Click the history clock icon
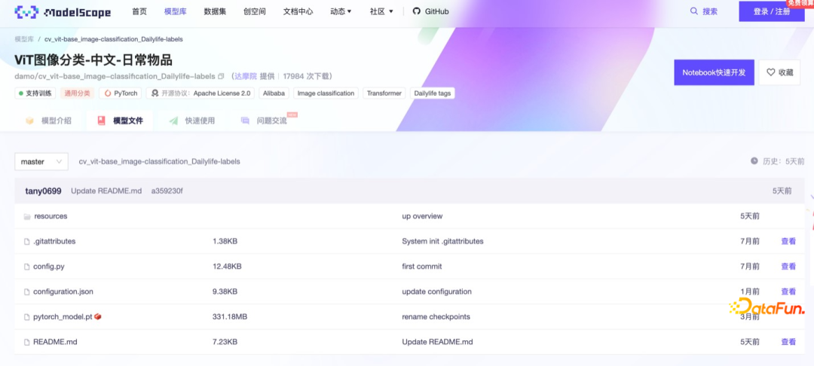This screenshot has height=366, width=814. (754, 161)
